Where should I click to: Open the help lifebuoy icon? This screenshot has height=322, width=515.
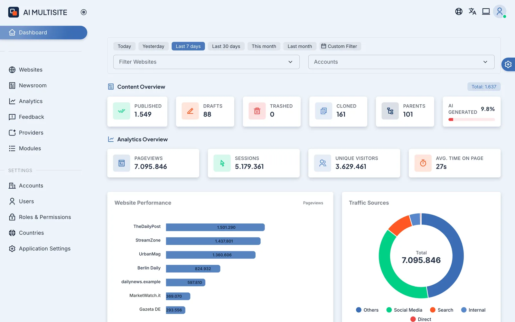click(x=459, y=12)
